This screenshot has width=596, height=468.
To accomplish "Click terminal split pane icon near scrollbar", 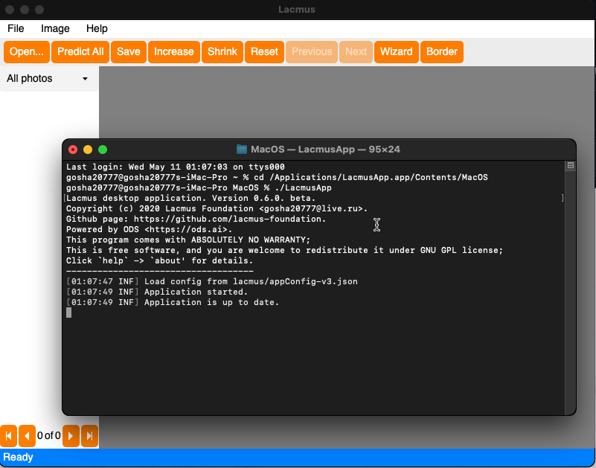I will (571, 165).
